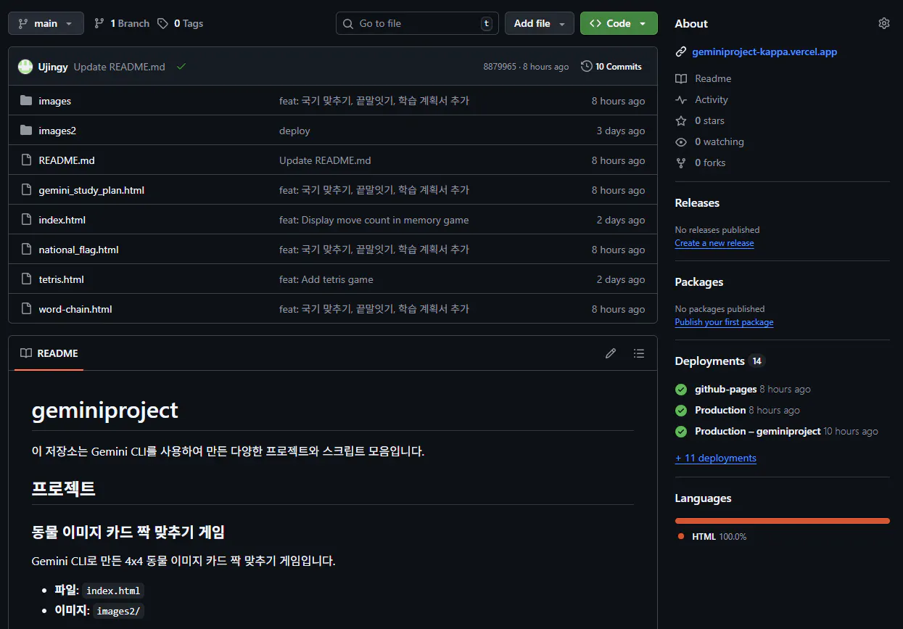Click the green commit status checkmark
The height and width of the screenshot is (629, 903).
tap(181, 66)
